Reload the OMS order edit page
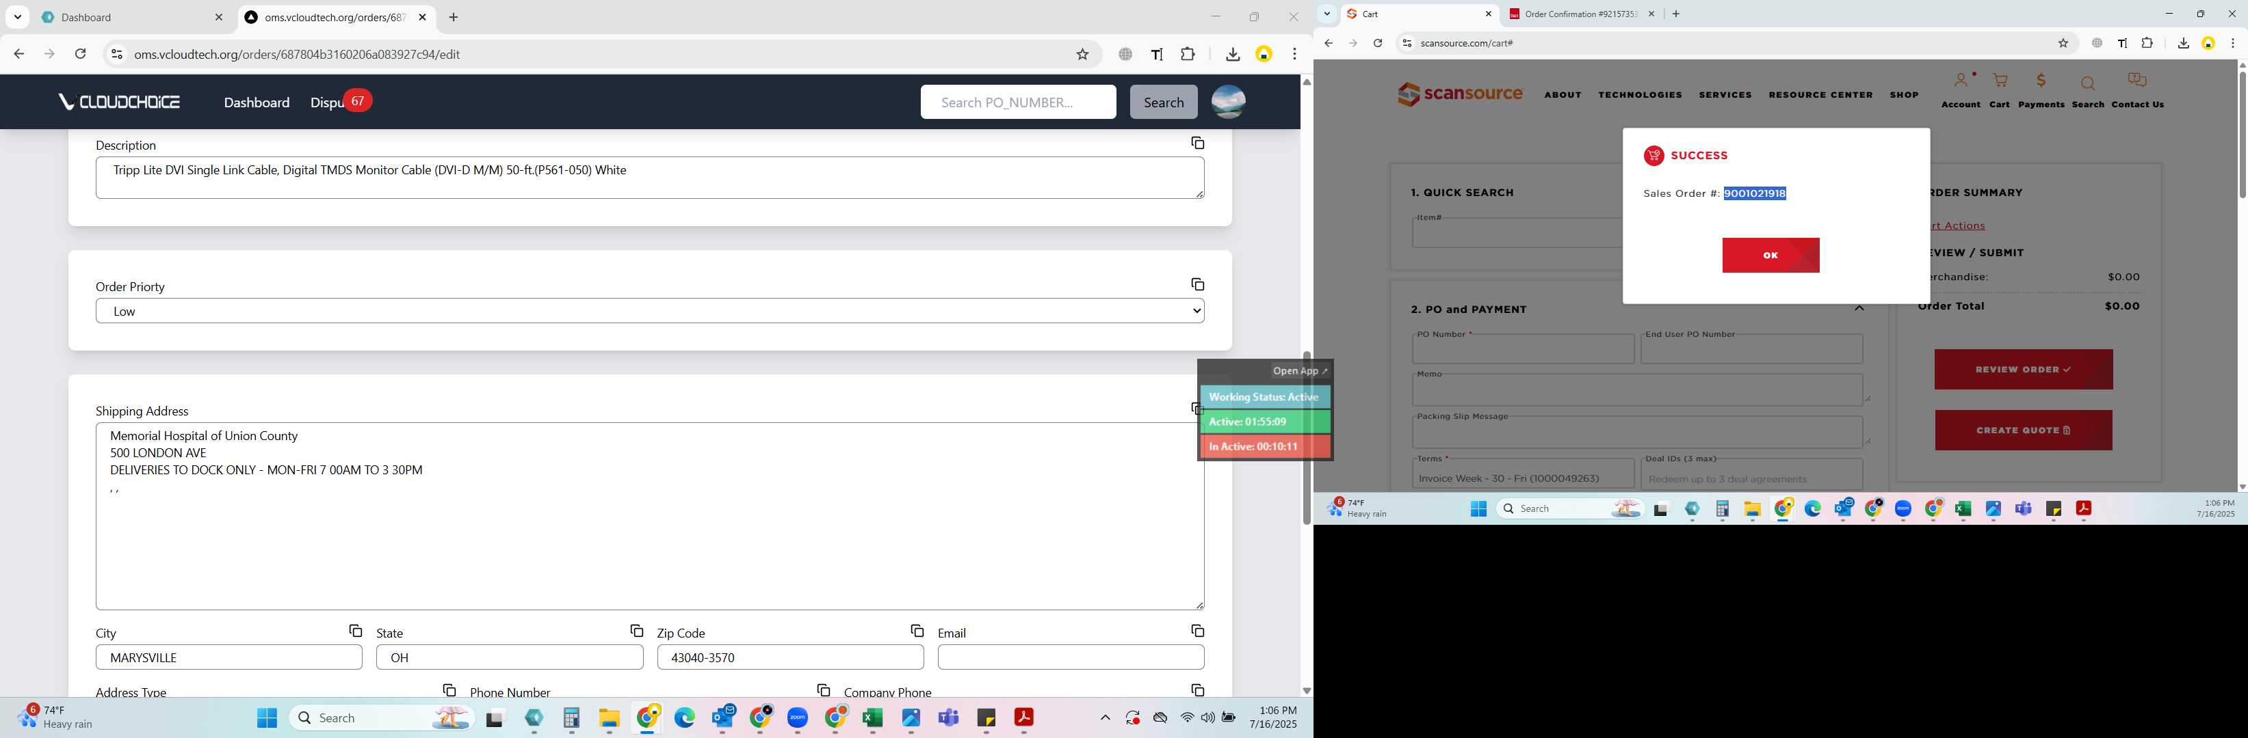 (x=80, y=54)
